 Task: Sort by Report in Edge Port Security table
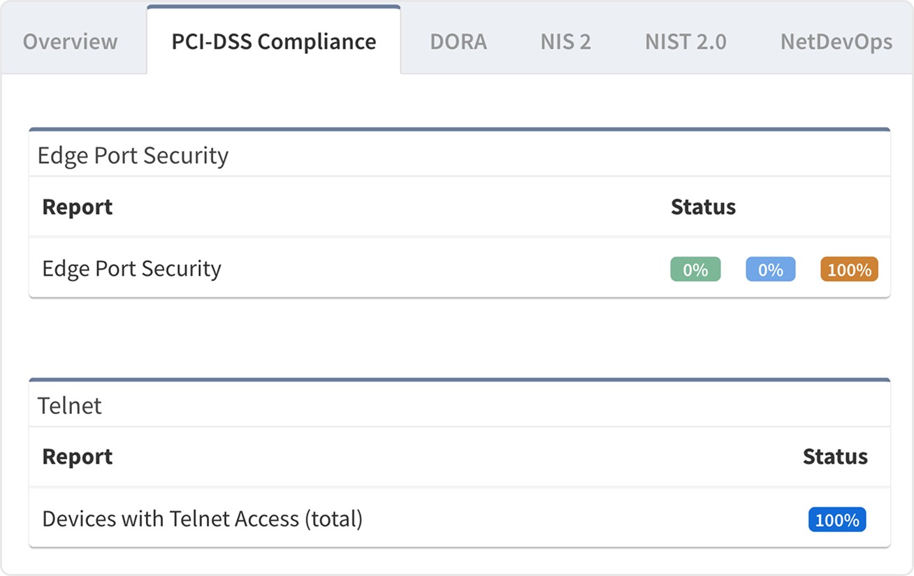point(77,207)
